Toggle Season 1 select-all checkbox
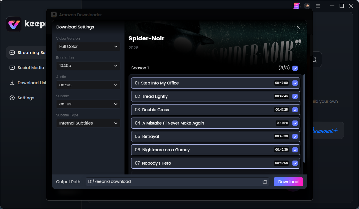 [295, 68]
